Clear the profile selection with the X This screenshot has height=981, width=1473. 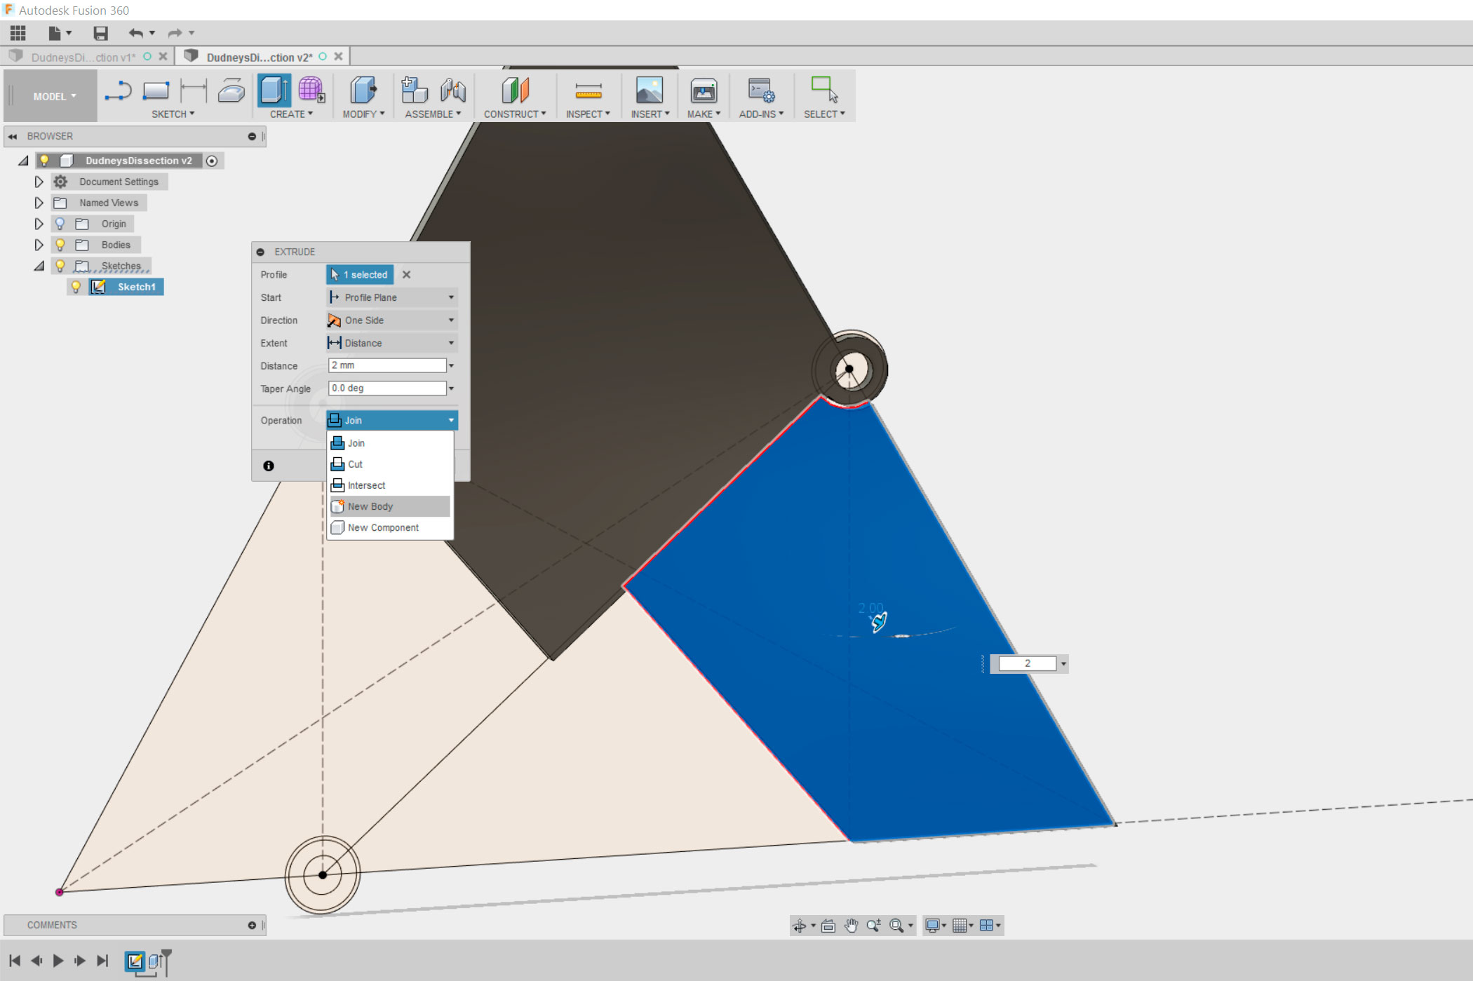pyautogui.click(x=407, y=275)
